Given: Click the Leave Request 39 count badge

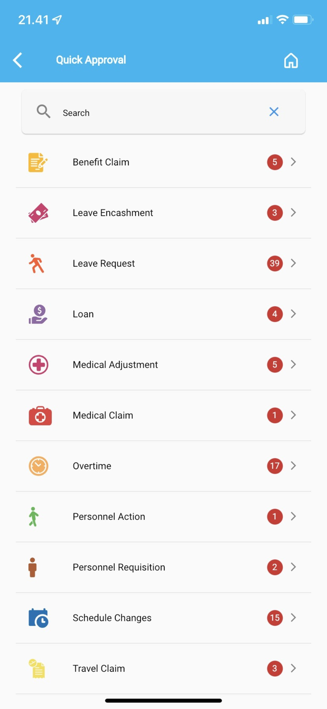Looking at the screenshot, I should (x=275, y=263).
